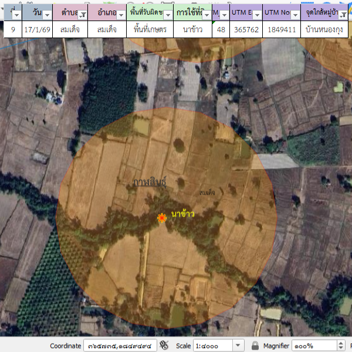Screen dimensions: 352x352
Task: Click the lock scale padlock icon
Action: point(255,346)
